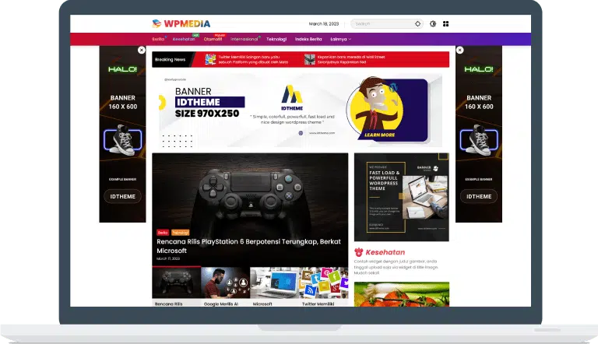The height and width of the screenshot is (344, 598).
Task: Open the Teknologi menu item
Action: pos(276,39)
